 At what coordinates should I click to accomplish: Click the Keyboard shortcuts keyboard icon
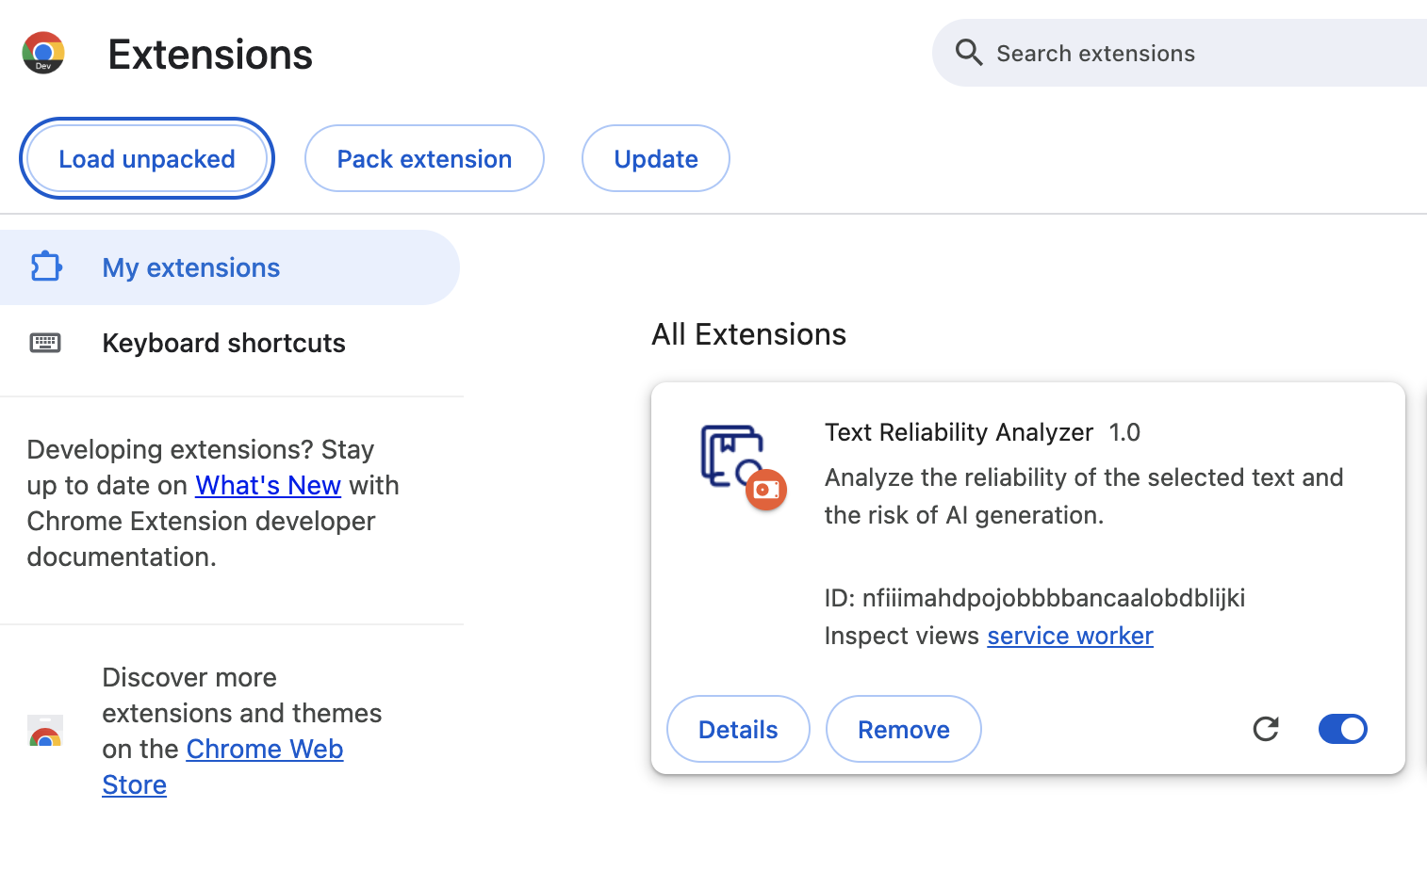point(45,343)
